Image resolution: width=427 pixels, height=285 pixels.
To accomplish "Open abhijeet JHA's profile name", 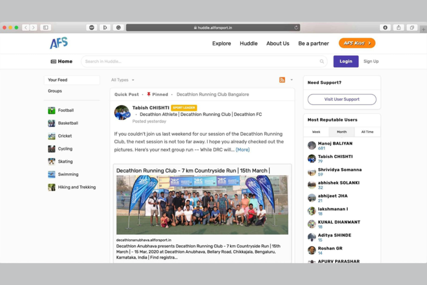I will [333, 196].
